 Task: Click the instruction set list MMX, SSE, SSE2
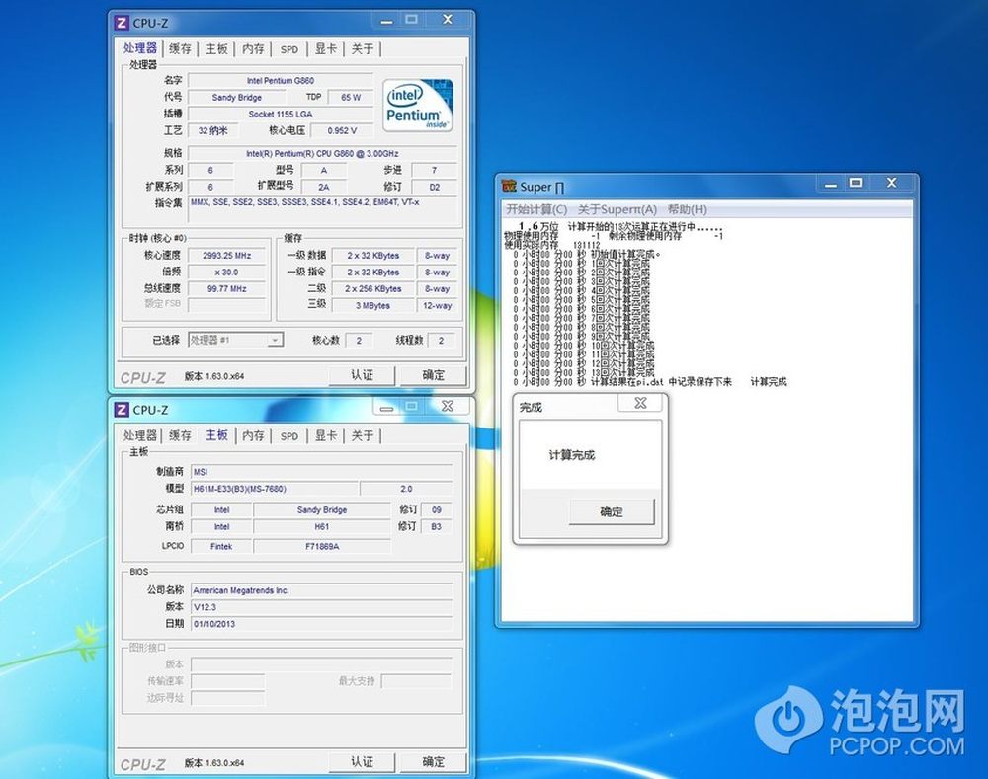coord(323,209)
